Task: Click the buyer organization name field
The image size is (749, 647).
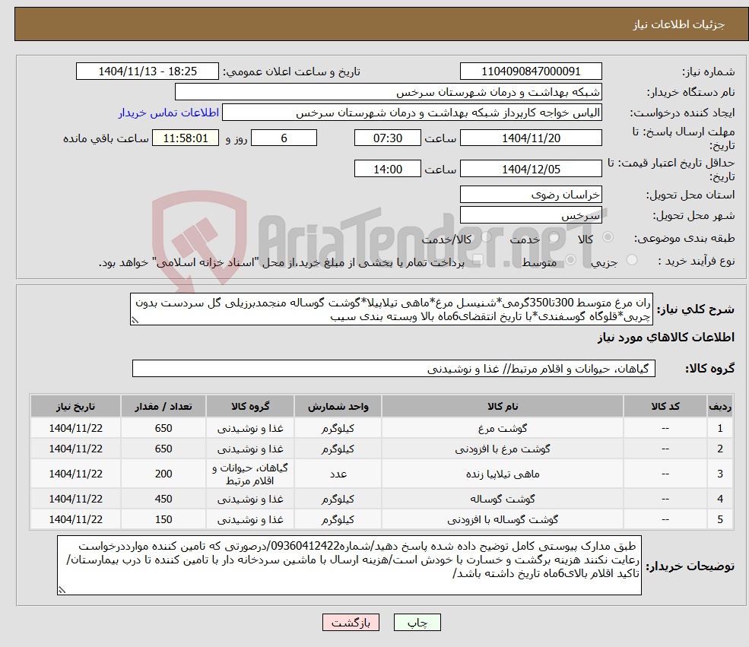Action: (x=389, y=92)
